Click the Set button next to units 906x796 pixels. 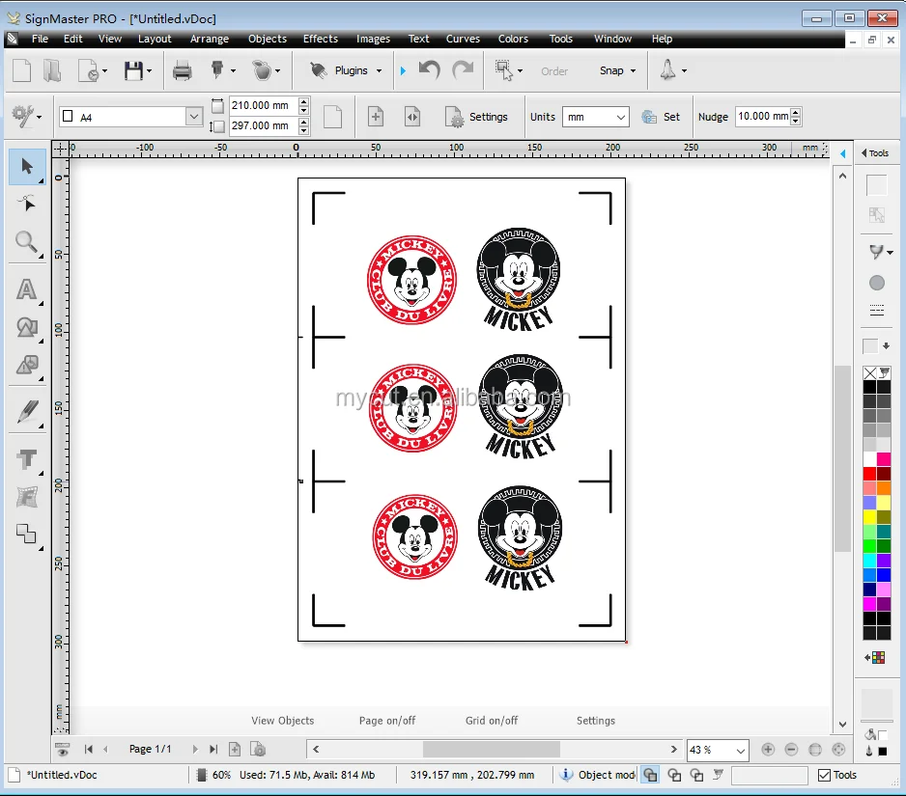[662, 117]
